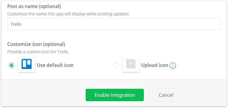The height and width of the screenshot is (108, 228).
Task: Click the white tile framing the Trello logo
Action: pyautogui.click(x=27, y=64)
